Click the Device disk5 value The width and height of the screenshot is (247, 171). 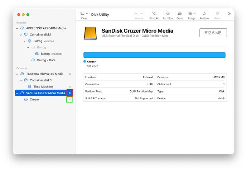pyautogui.click(x=221, y=99)
